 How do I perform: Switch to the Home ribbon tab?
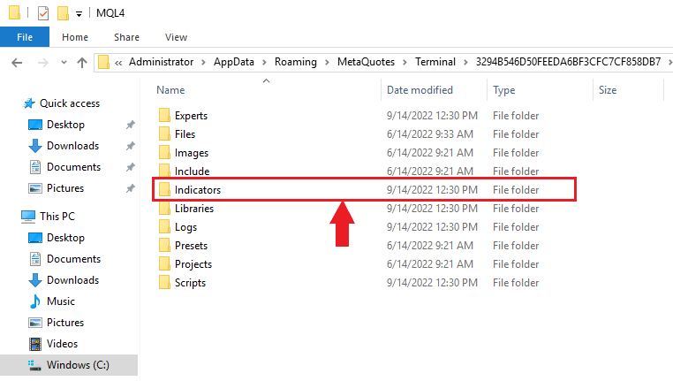[x=75, y=37]
